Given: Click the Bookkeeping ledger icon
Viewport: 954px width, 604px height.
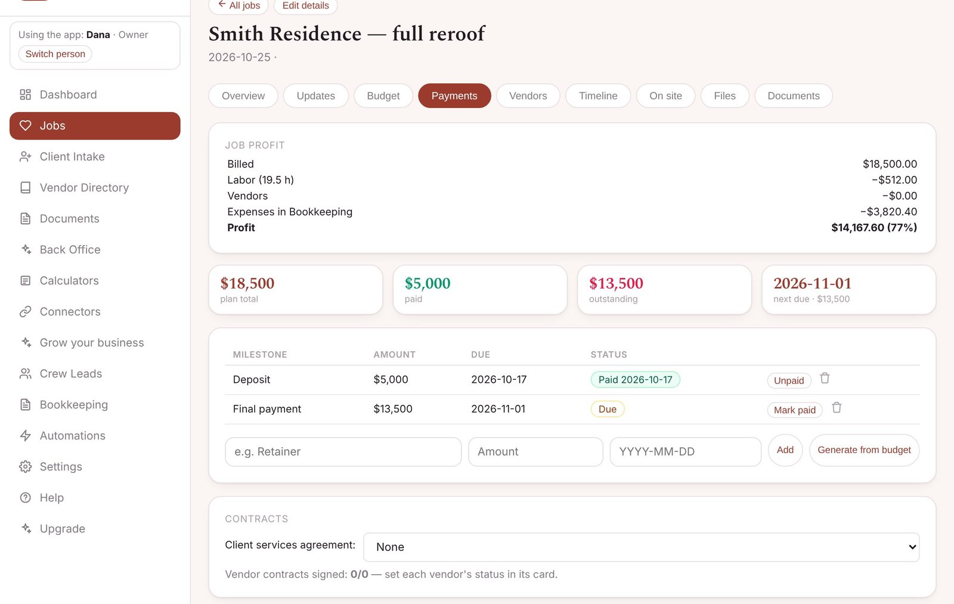Looking at the screenshot, I should click(25, 405).
